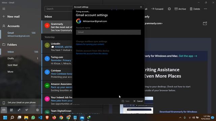Open Firefox from the taskbar
This screenshot has height=121, width=216.
pyautogui.click(x=54, y=118)
